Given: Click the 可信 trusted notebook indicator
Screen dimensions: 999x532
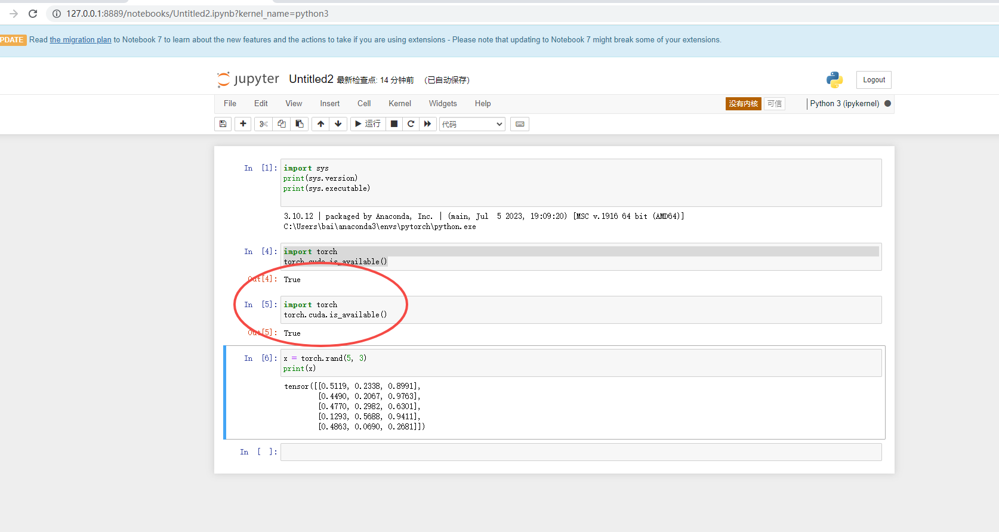Looking at the screenshot, I should 775,104.
